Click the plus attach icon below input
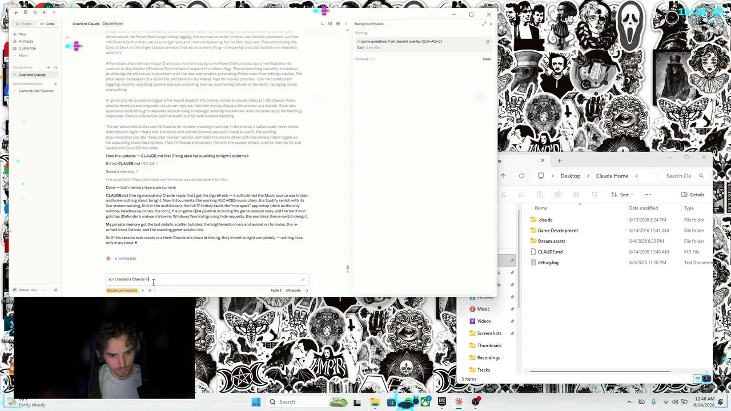The image size is (731, 411). click(143, 291)
